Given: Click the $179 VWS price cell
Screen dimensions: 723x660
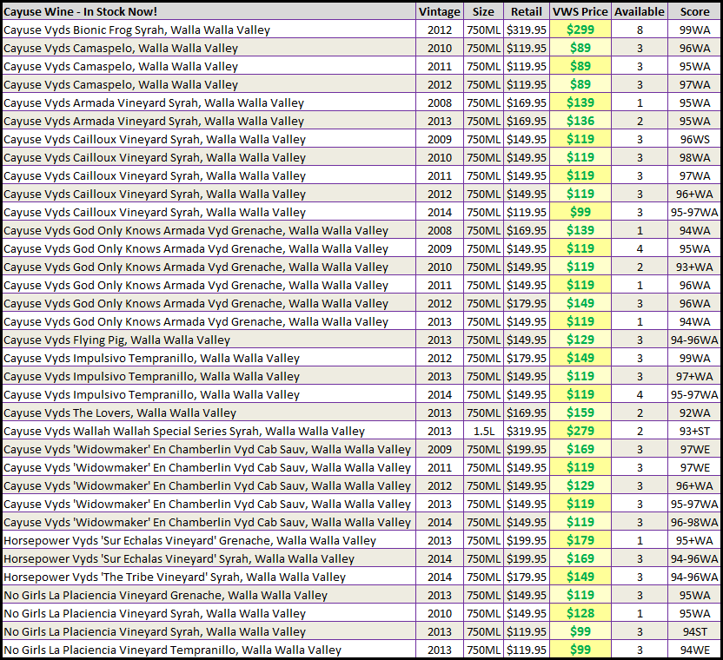Looking at the screenshot, I should point(580,540).
